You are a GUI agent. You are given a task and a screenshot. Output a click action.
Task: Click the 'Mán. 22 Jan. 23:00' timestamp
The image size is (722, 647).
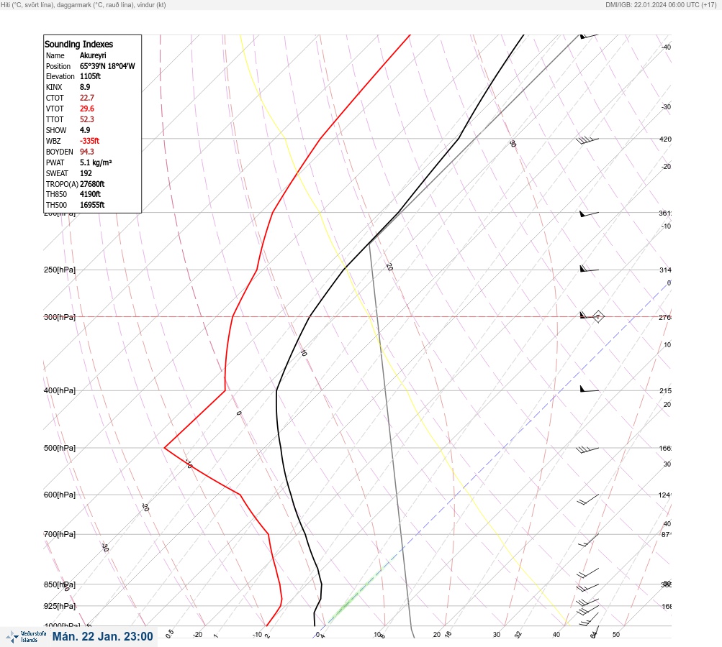[x=102, y=636]
